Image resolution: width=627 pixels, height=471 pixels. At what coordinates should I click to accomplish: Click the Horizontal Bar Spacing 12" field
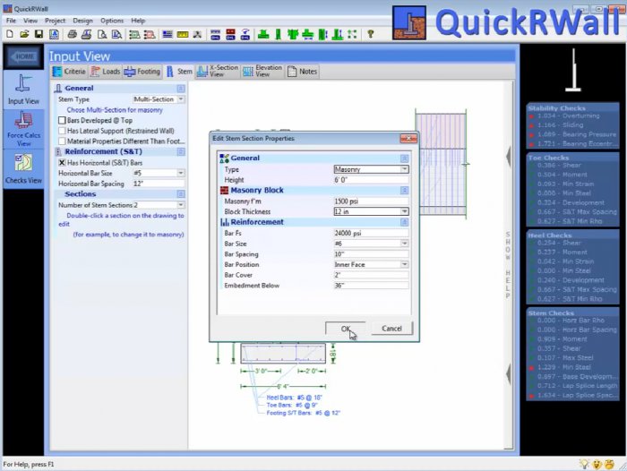[159, 184]
